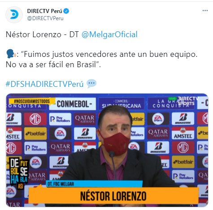The height and width of the screenshot is (210, 213).
Task: Click the speech balloon emoji after the hashtag
Action: click(91, 84)
